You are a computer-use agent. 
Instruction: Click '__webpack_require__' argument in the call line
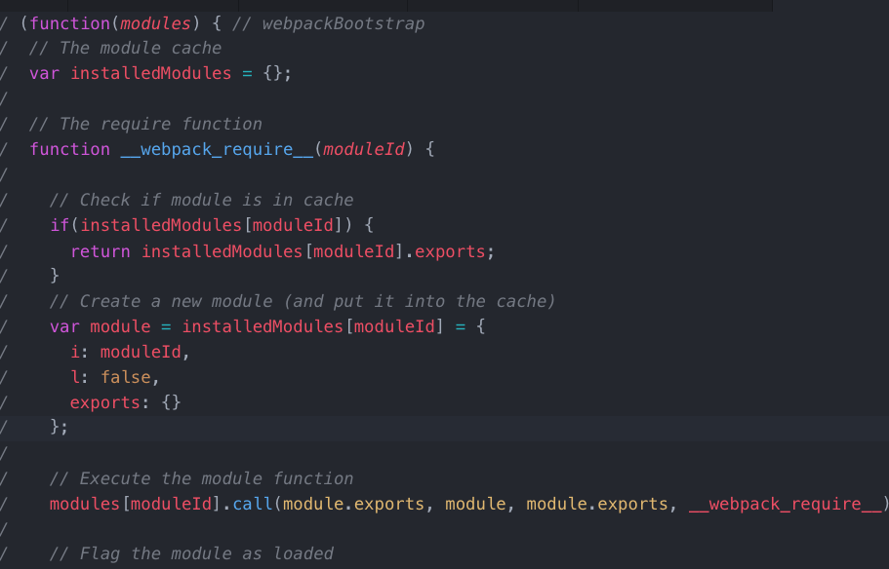point(786,504)
